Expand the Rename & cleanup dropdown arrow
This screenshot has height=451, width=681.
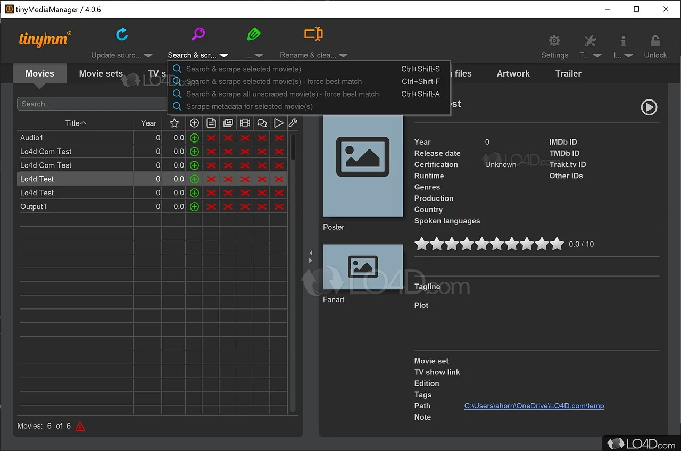(343, 55)
